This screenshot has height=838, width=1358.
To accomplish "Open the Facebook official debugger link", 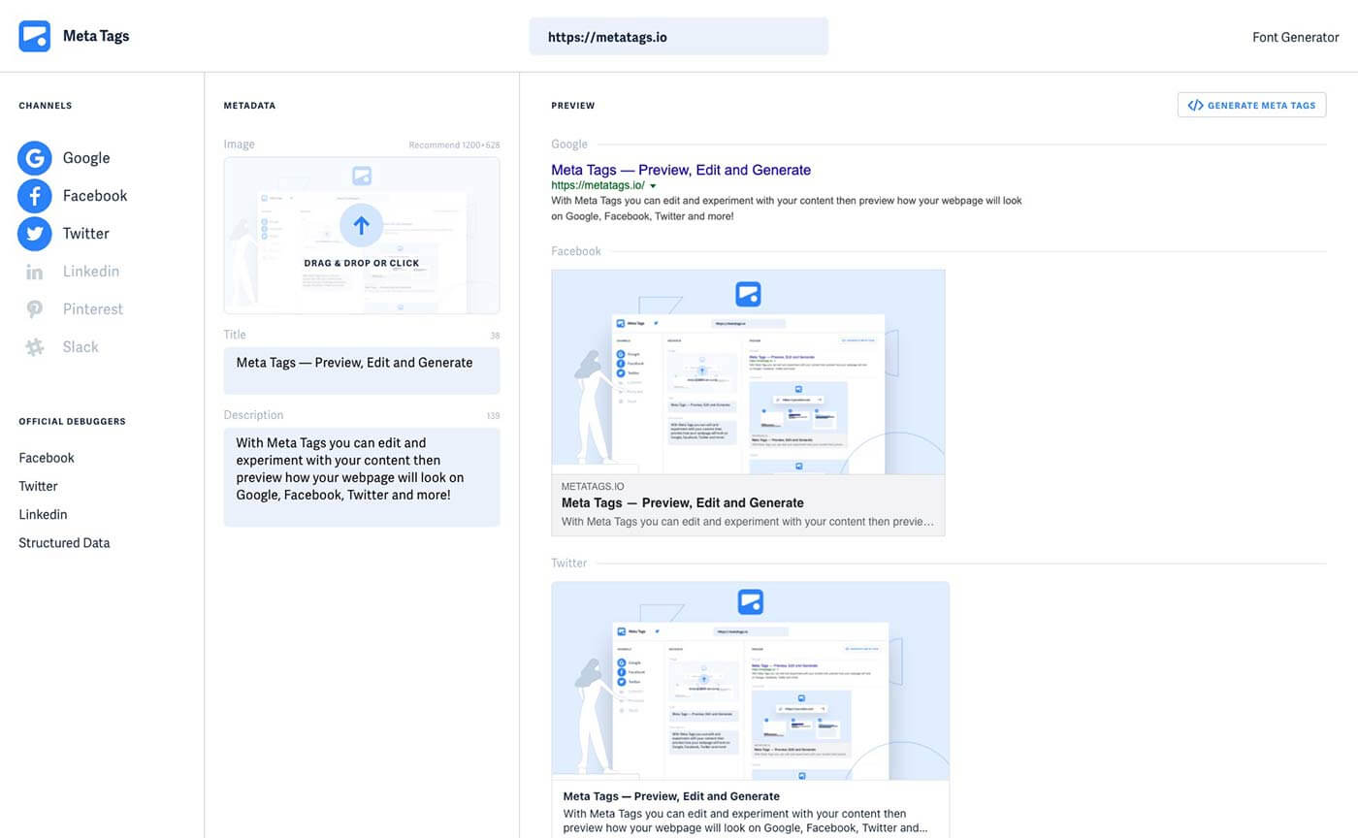I will click(47, 458).
